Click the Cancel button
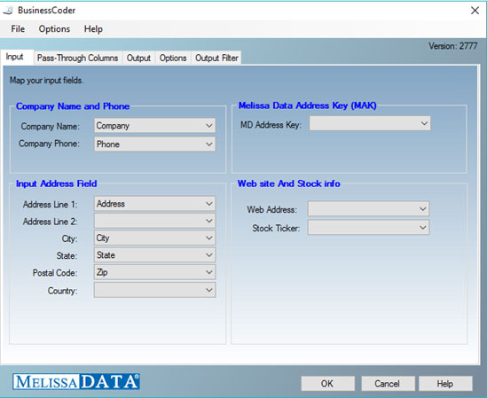Image resolution: width=487 pixels, height=398 pixels. (x=388, y=384)
